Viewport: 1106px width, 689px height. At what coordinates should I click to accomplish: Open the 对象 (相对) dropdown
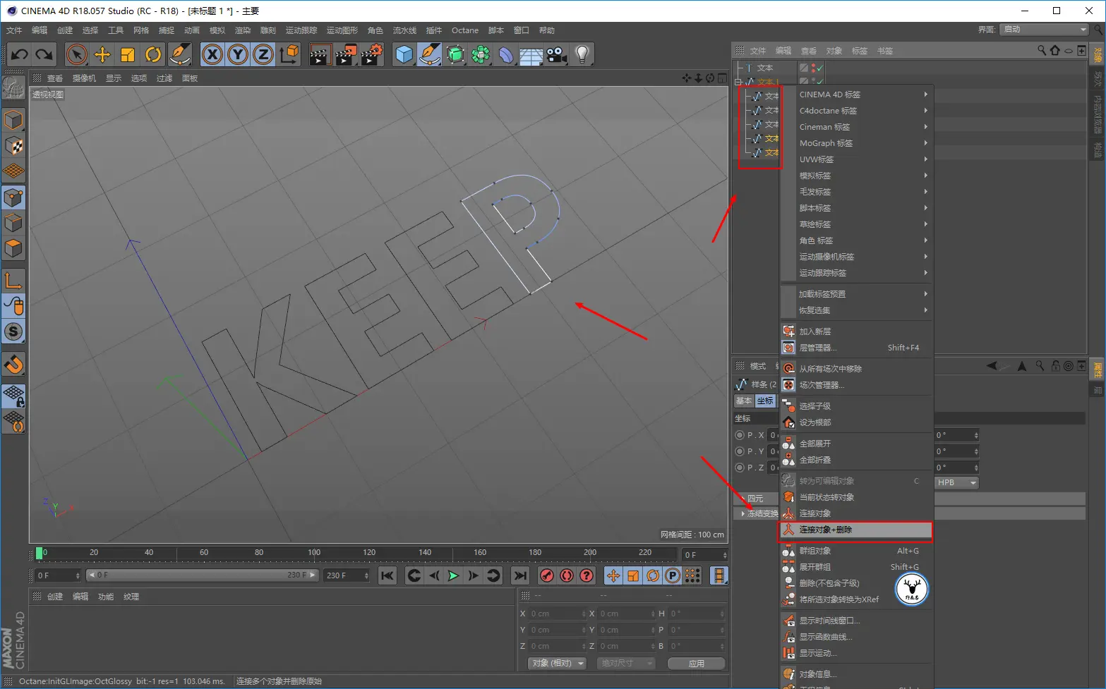[558, 664]
